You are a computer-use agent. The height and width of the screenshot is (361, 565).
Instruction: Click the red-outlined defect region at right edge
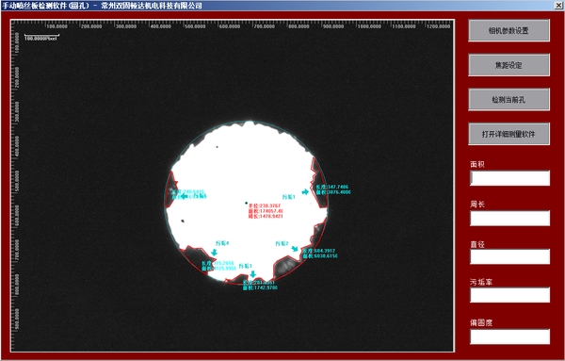pos(319,183)
